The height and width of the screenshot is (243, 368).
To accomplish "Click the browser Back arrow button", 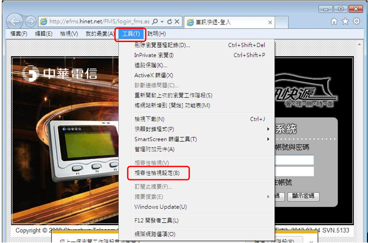I will [x=15, y=22].
